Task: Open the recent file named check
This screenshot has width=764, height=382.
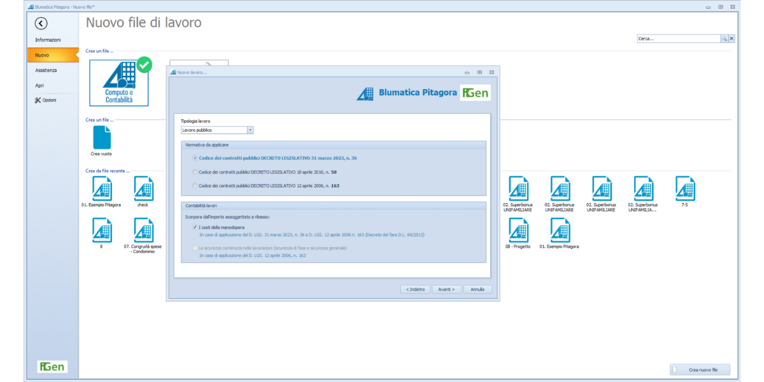Action: pyautogui.click(x=143, y=189)
